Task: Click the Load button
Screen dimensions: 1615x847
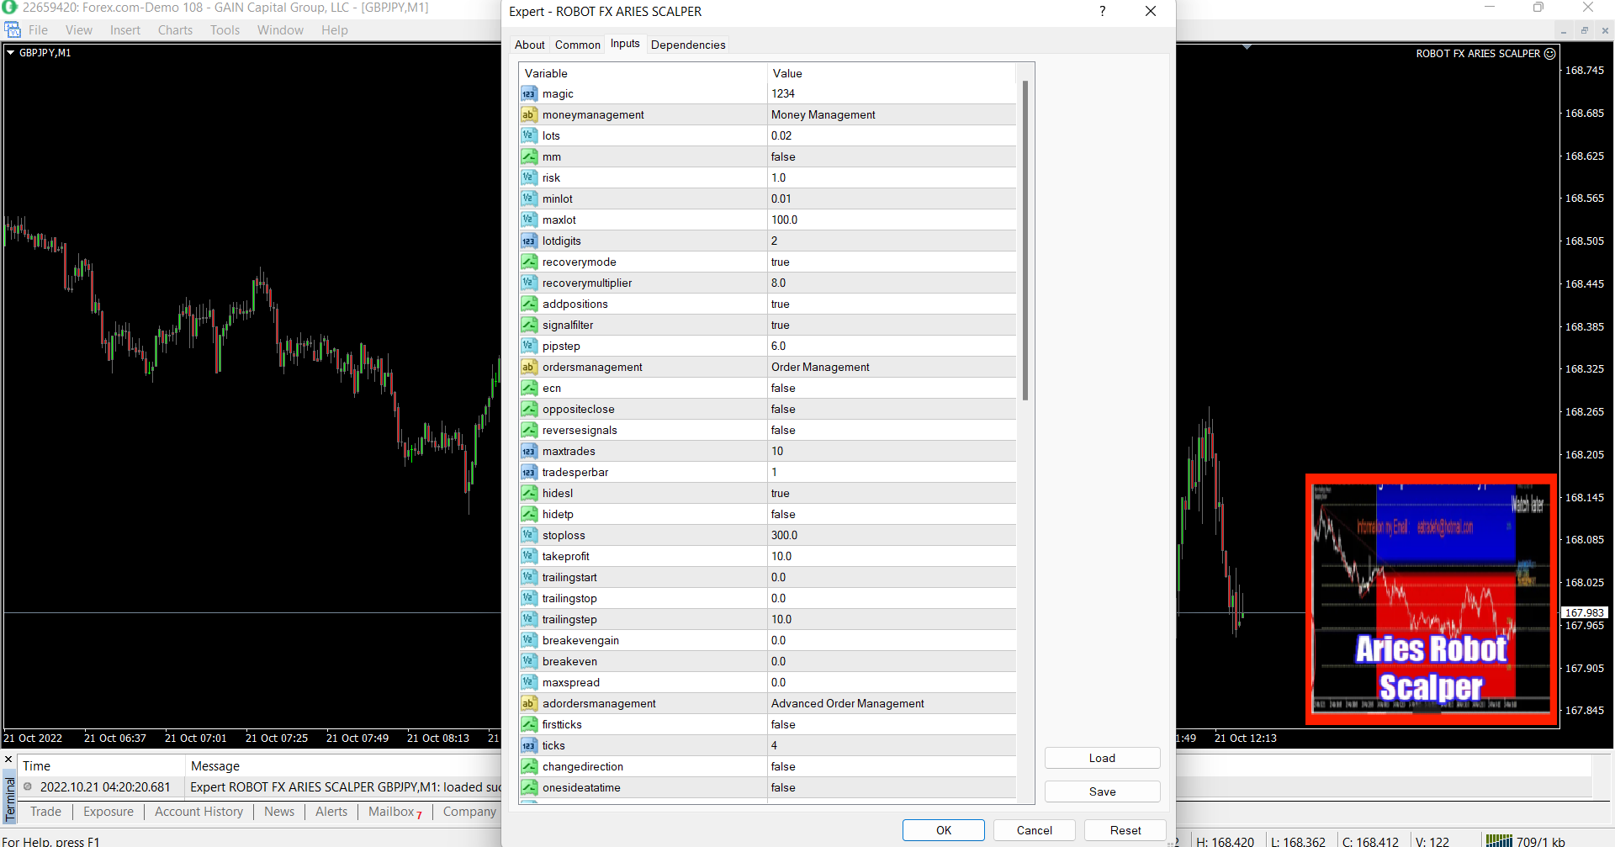Action: coord(1102,758)
